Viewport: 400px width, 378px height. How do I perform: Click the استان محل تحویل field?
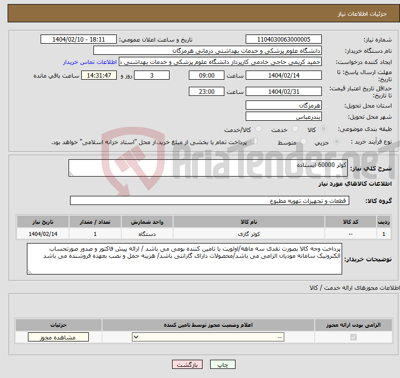283,105
